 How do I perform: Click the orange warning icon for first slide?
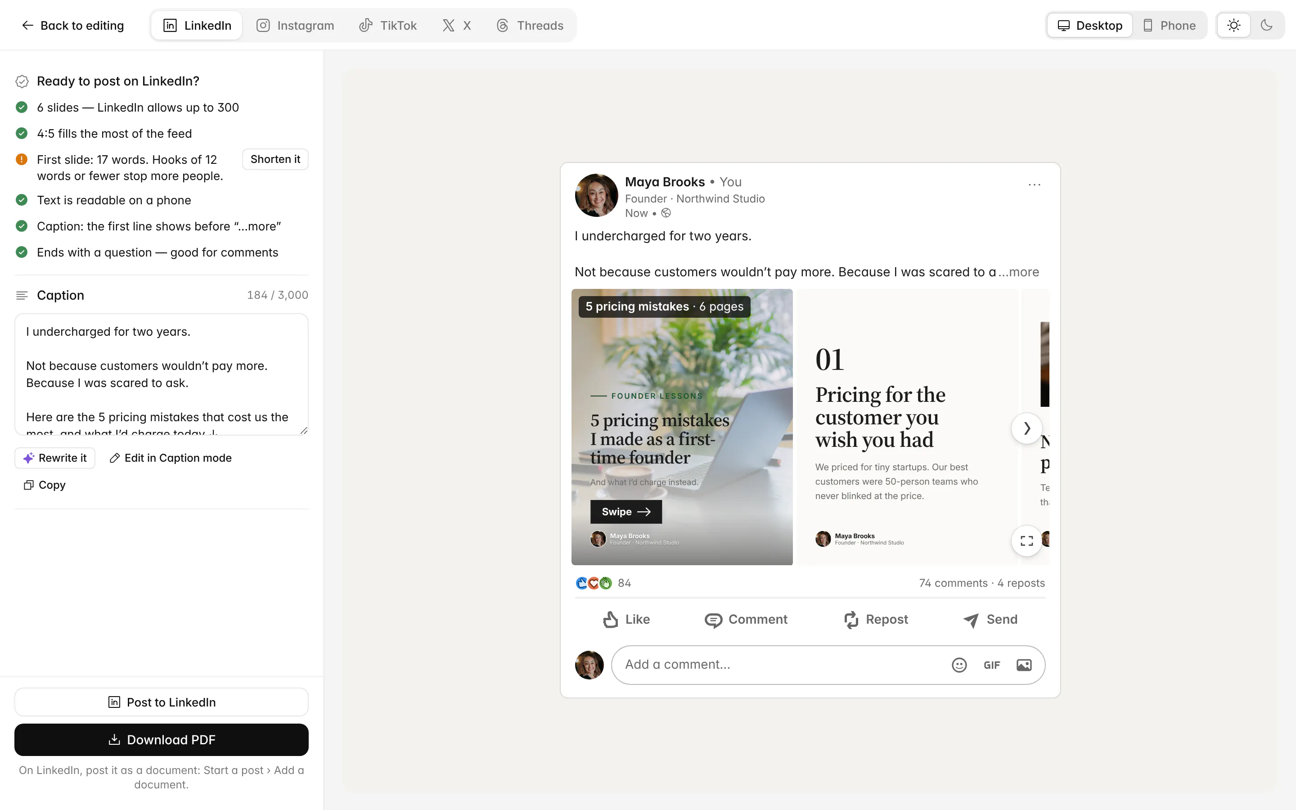click(22, 159)
